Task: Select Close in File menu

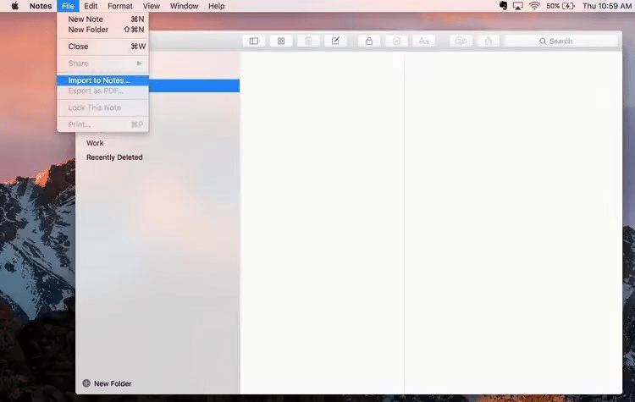Action: point(102,47)
